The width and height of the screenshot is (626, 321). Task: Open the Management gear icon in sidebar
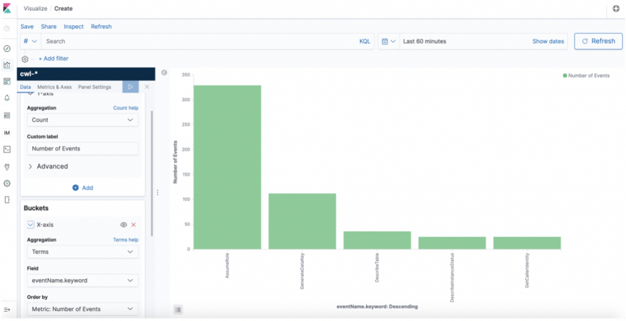coord(7,183)
